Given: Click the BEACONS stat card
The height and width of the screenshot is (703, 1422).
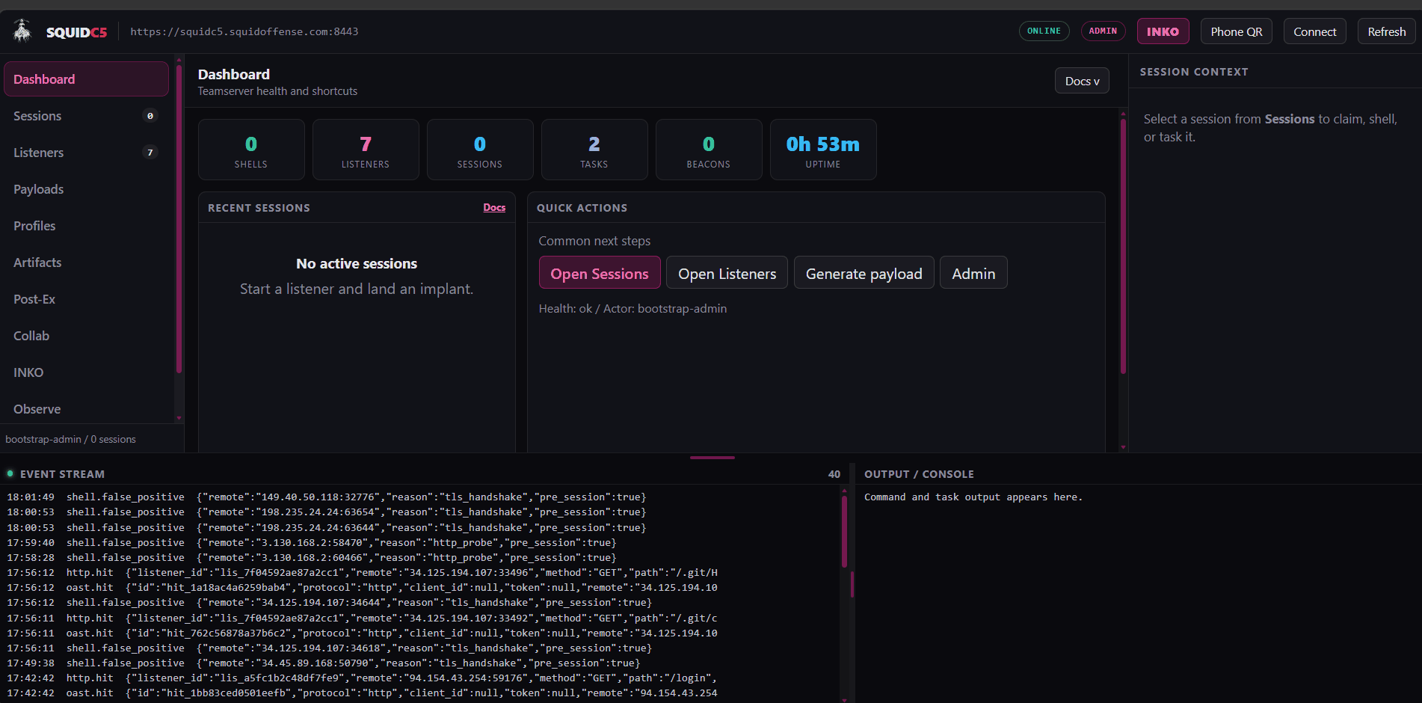Looking at the screenshot, I should 709,150.
